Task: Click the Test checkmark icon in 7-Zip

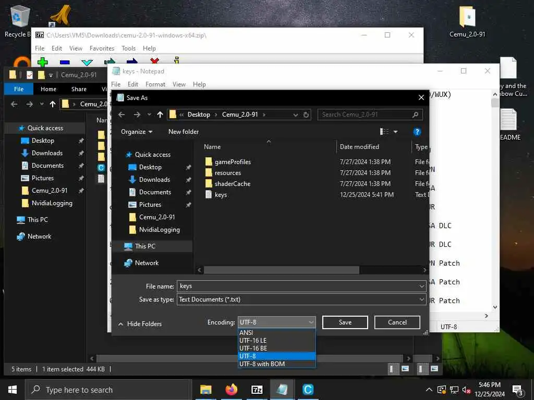Action: [87, 63]
